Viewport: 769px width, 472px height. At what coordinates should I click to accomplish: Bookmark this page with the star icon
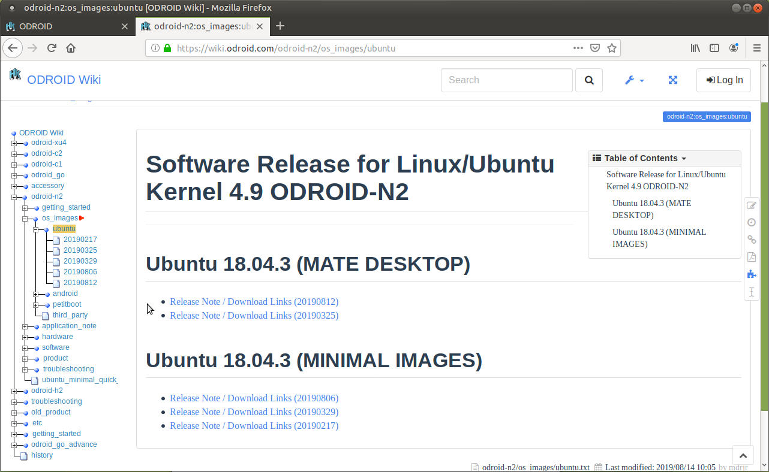(611, 48)
